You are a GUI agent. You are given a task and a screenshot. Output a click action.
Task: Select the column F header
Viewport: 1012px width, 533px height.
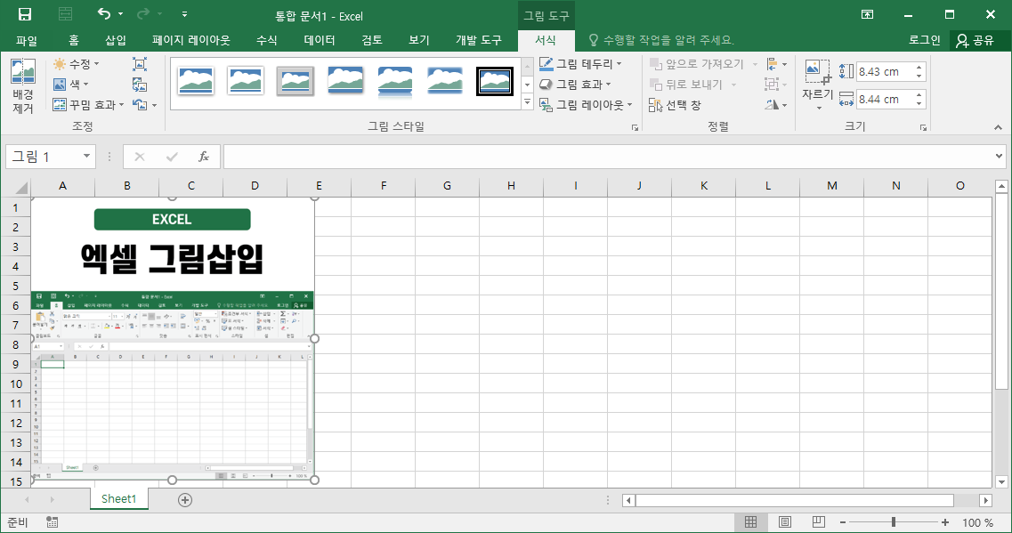[384, 186]
